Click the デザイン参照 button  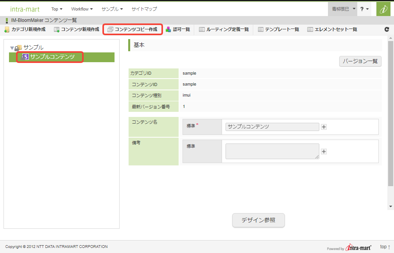click(258, 220)
